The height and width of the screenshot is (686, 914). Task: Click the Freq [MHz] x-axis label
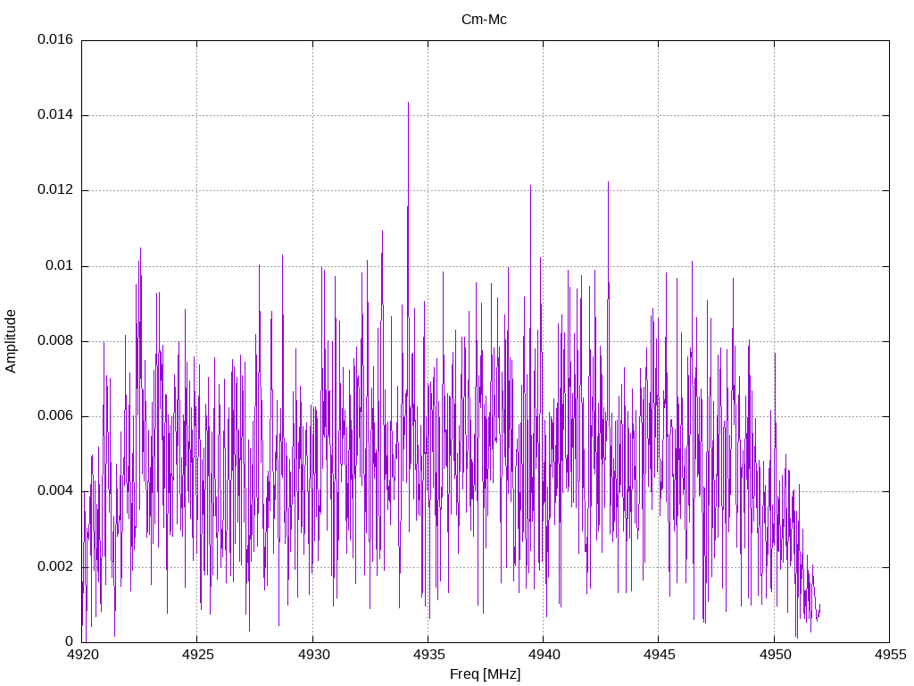[x=485, y=674]
